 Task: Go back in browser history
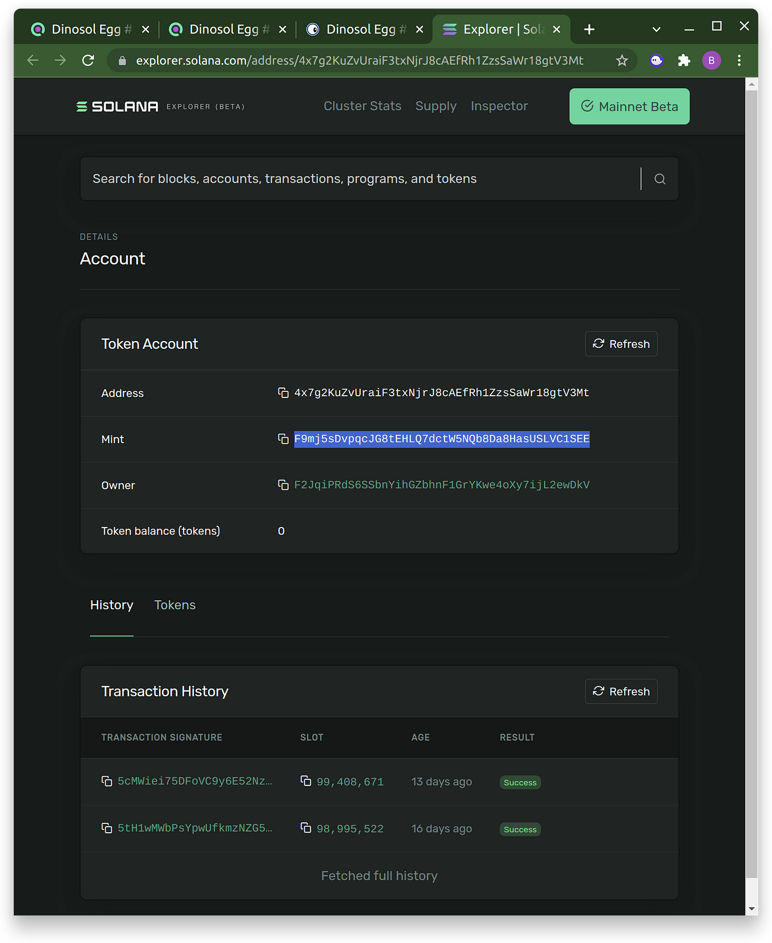point(33,61)
